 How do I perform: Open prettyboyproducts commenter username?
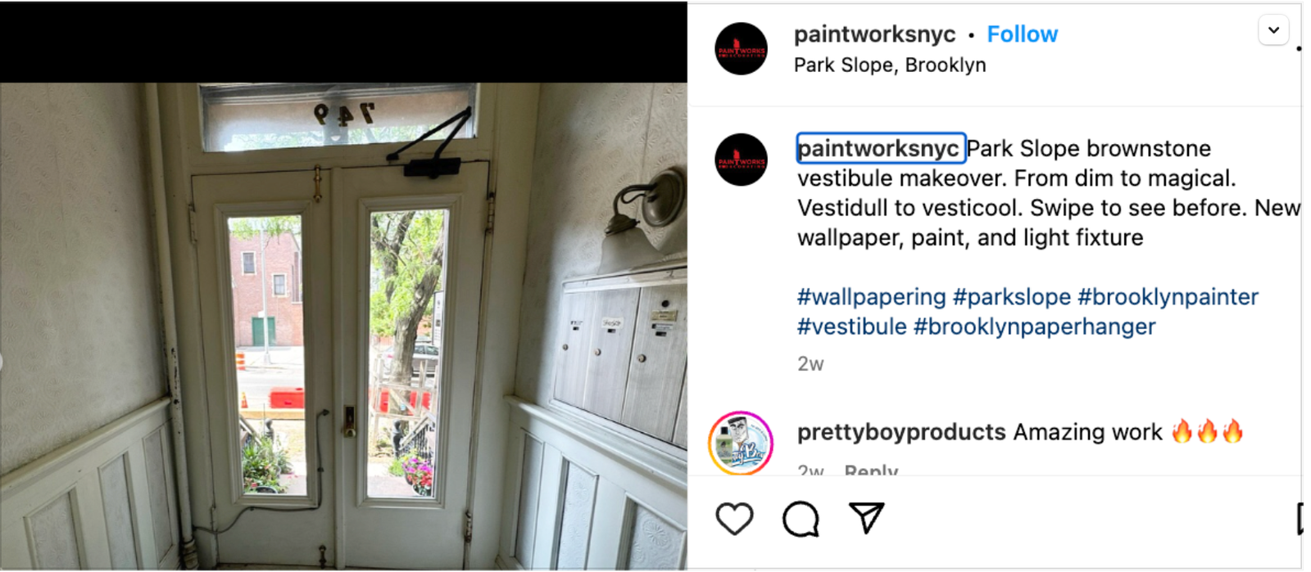pyautogui.click(x=901, y=432)
